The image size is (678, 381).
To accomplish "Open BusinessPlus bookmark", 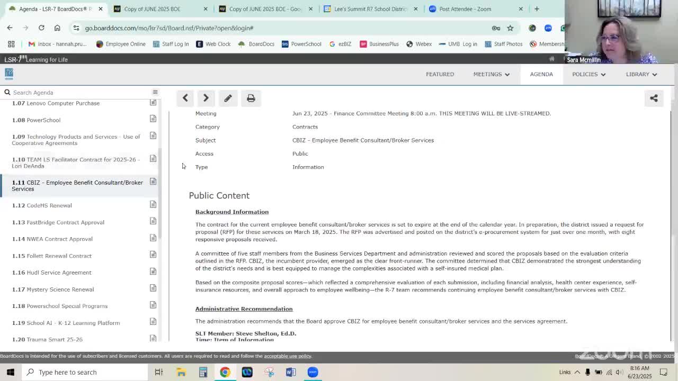I will click(379, 44).
